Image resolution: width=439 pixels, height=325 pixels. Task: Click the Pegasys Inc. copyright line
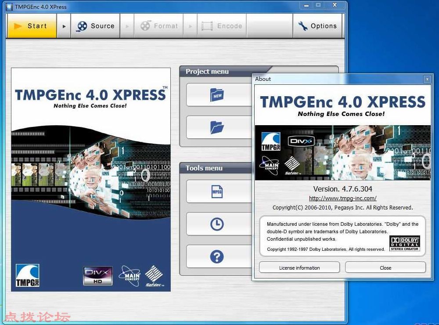[343, 208]
